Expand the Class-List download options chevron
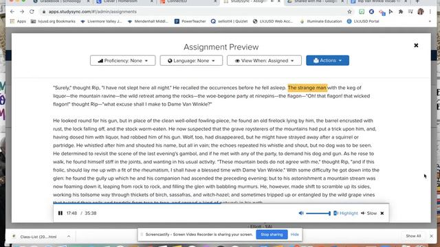Viewport: 440px width, 247px height. [x=69, y=237]
